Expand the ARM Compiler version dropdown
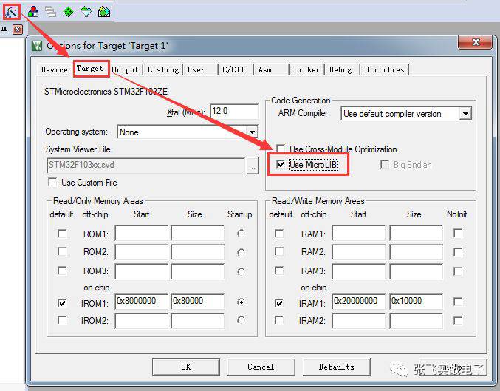Image resolution: width=500 pixels, height=391 pixels. click(x=465, y=114)
